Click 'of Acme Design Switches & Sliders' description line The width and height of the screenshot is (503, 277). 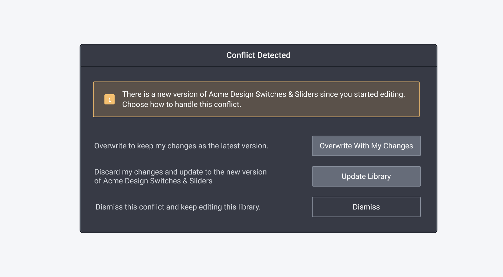coord(153,181)
